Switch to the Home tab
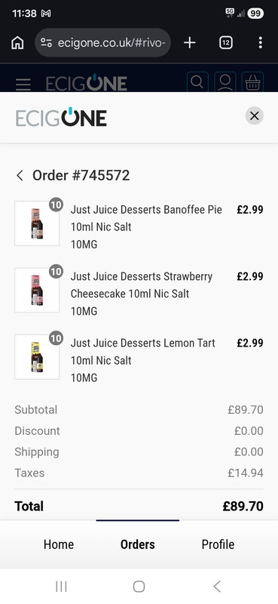Image resolution: width=278 pixels, height=604 pixels. tap(59, 544)
